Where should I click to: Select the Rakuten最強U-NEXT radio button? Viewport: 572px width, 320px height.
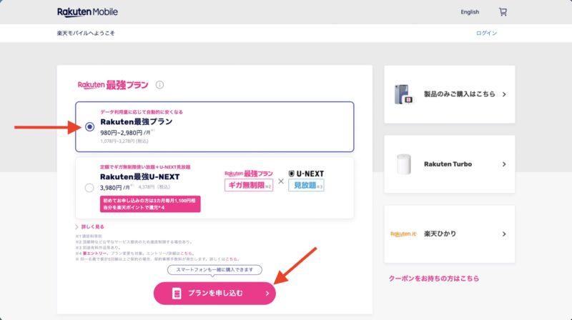point(89,188)
